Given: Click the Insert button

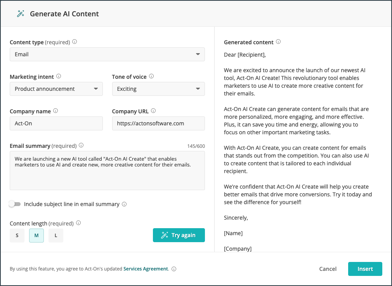Looking at the screenshot, I should coord(365,269).
